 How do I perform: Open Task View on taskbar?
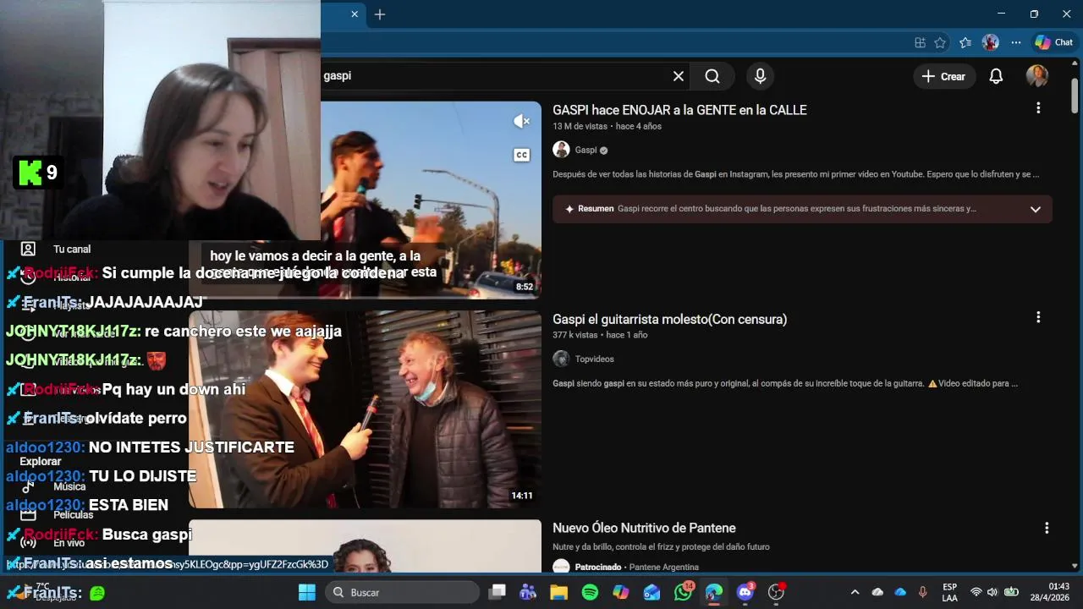[x=498, y=592]
